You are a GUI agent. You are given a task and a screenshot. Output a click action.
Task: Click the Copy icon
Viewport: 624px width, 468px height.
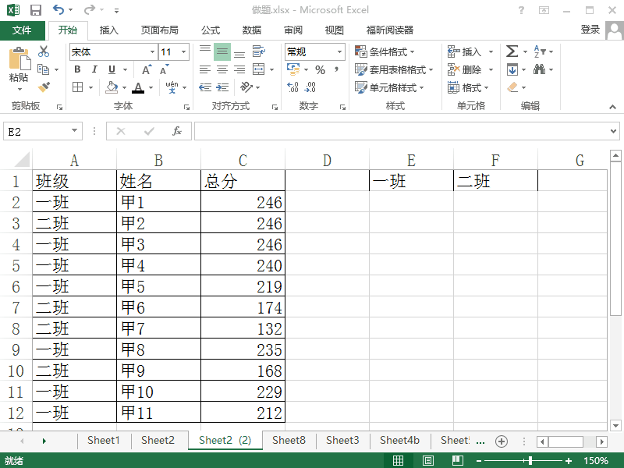[43, 69]
